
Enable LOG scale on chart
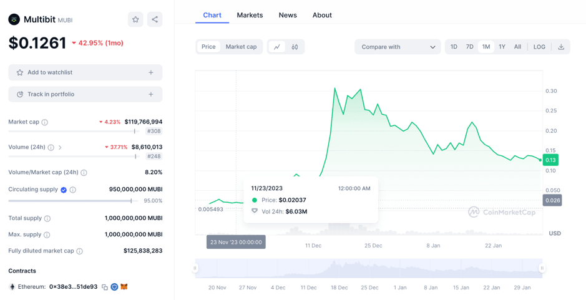point(539,47)
